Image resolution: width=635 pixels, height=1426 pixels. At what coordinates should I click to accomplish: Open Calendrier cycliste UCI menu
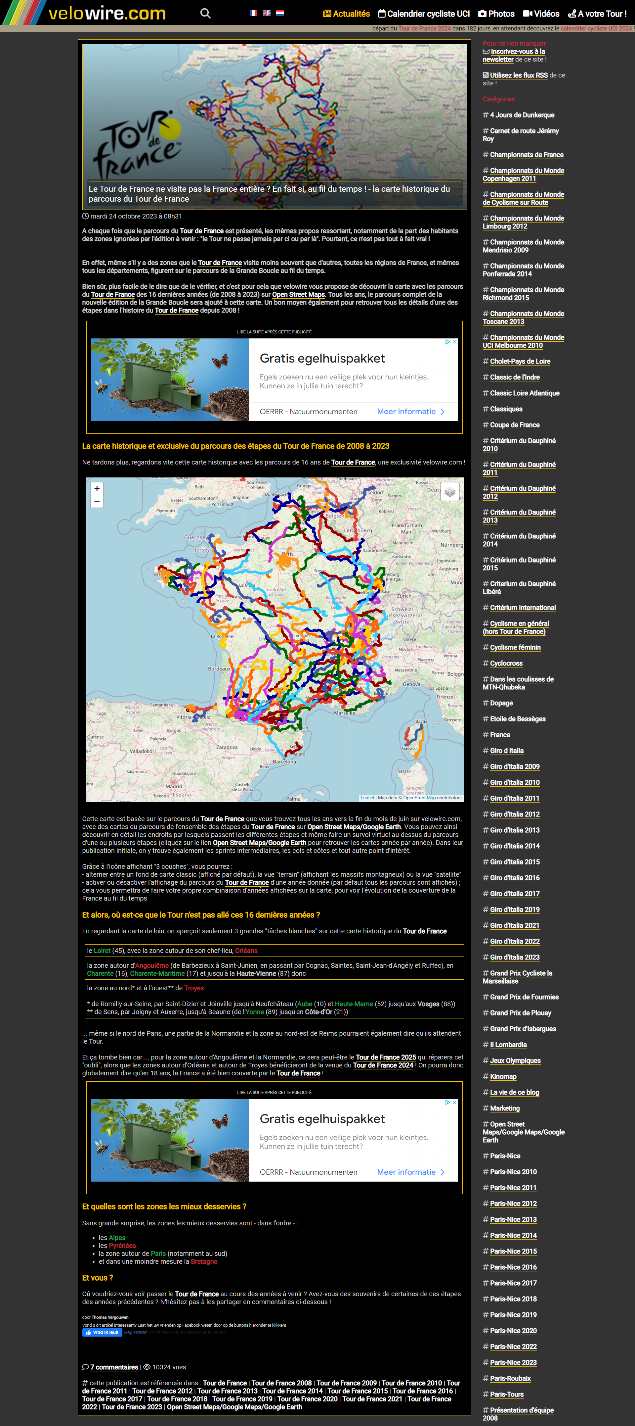pyautogui.click(x=424, y=14)
